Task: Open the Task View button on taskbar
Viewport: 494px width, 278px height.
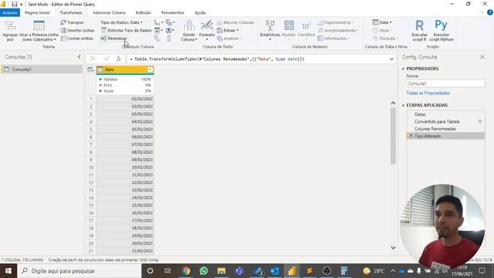Action: 167,271
